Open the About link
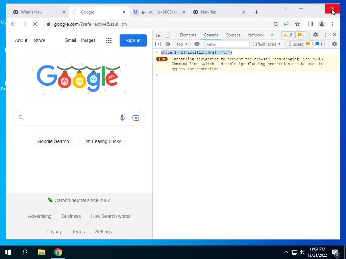Viewport: 346px width, 259px height. pos(21,40)
